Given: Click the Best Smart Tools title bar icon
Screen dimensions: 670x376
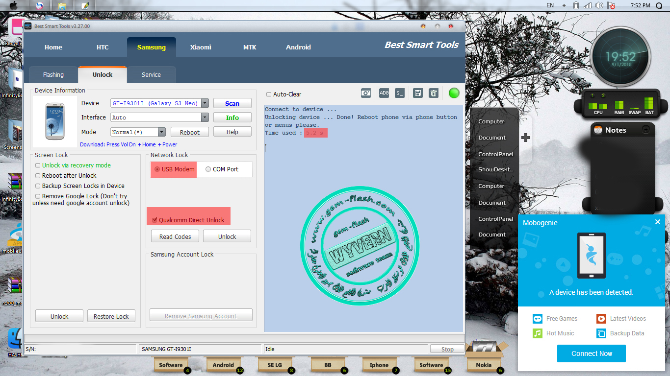Looking at the screenshot, I should pos(28,26).
